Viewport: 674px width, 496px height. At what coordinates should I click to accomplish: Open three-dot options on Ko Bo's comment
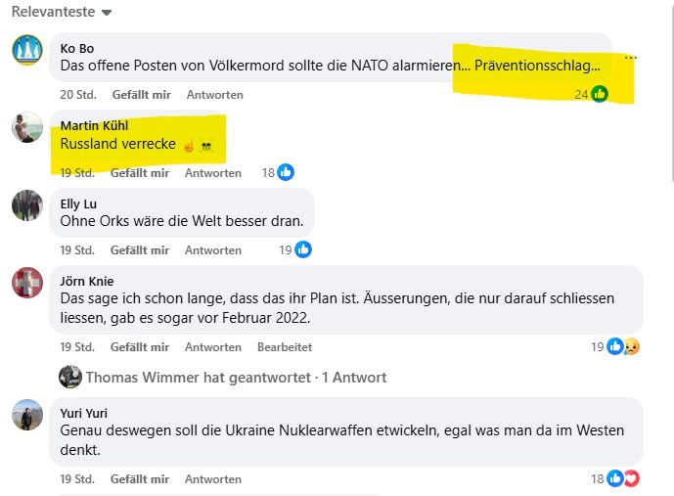(x=631, y=57)
